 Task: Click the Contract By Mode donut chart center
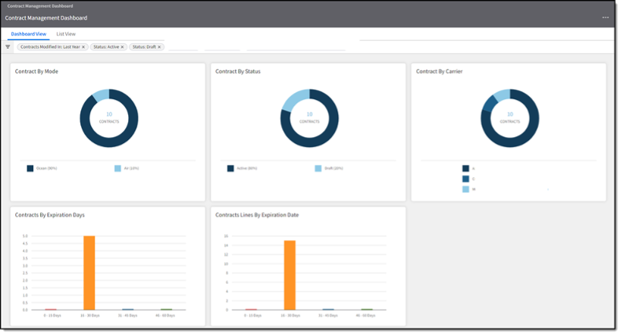109,117
